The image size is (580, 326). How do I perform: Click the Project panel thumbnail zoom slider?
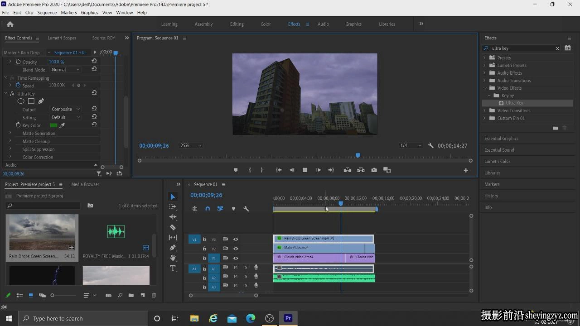[52, 295]
